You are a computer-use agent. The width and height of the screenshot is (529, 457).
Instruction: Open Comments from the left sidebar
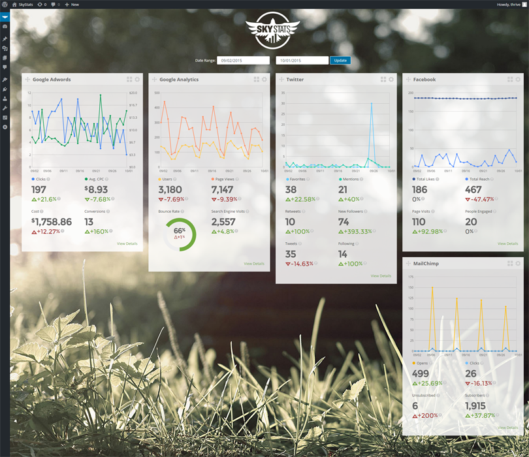click(x=5, y=67)
